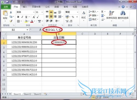
Task: Decrease font size with small A
Action: 38,17
